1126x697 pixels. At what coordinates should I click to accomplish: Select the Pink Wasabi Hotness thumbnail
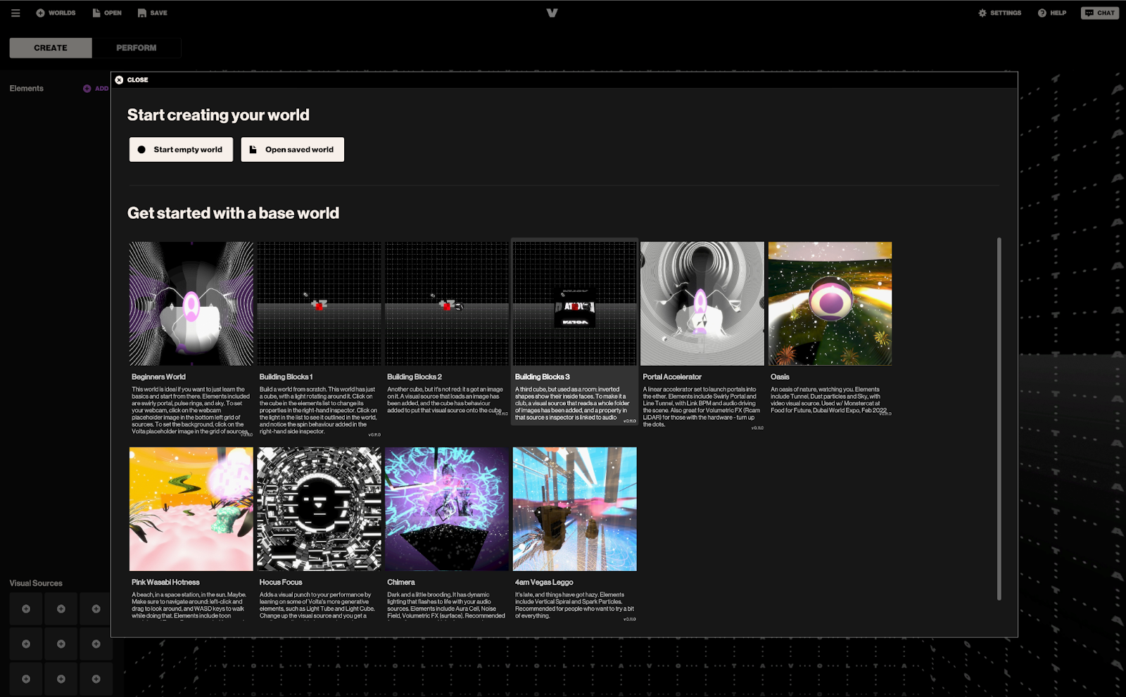tap(191, 509)
